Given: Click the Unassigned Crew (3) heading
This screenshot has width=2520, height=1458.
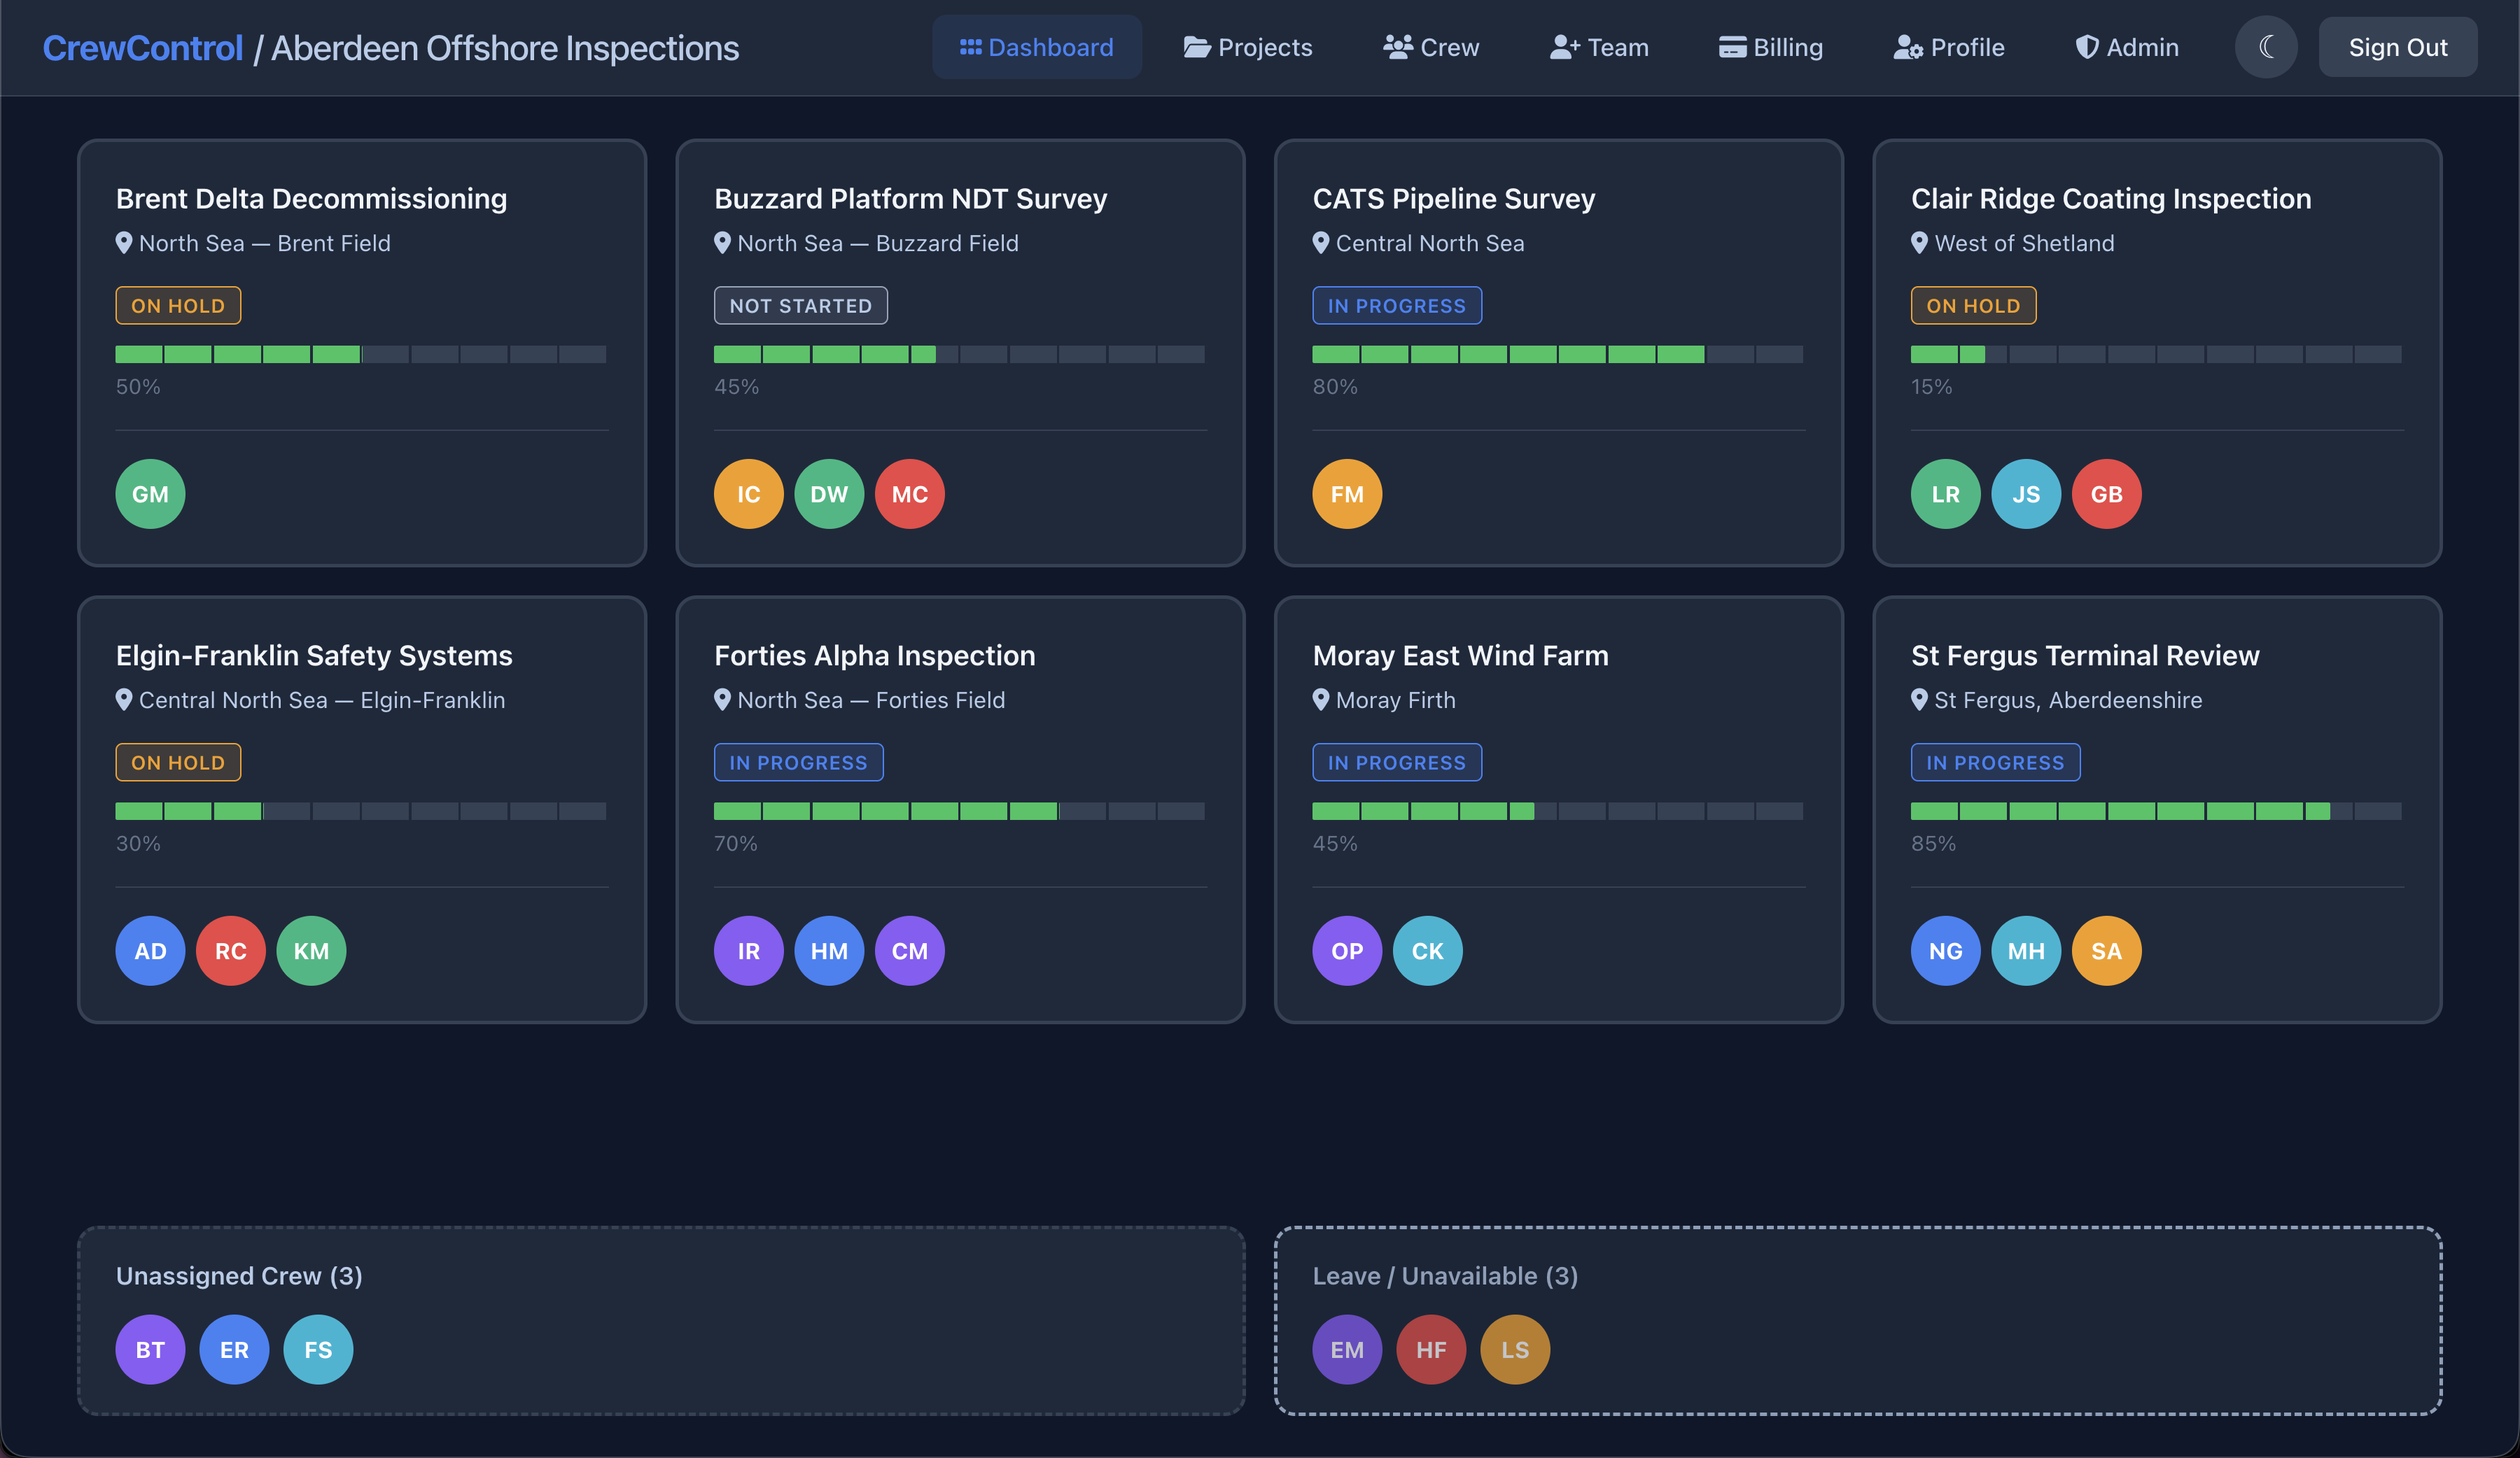Looking at the screenshot, I should click(x=239, y=1275).
